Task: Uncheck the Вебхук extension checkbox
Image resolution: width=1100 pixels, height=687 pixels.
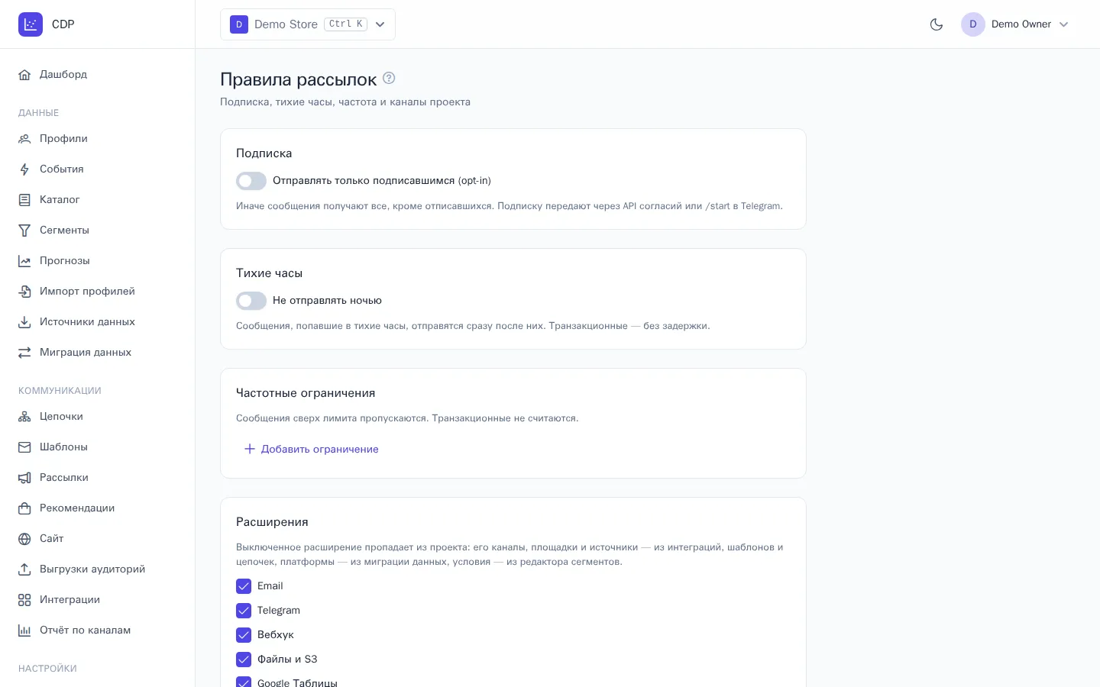Action: (244, 635)
